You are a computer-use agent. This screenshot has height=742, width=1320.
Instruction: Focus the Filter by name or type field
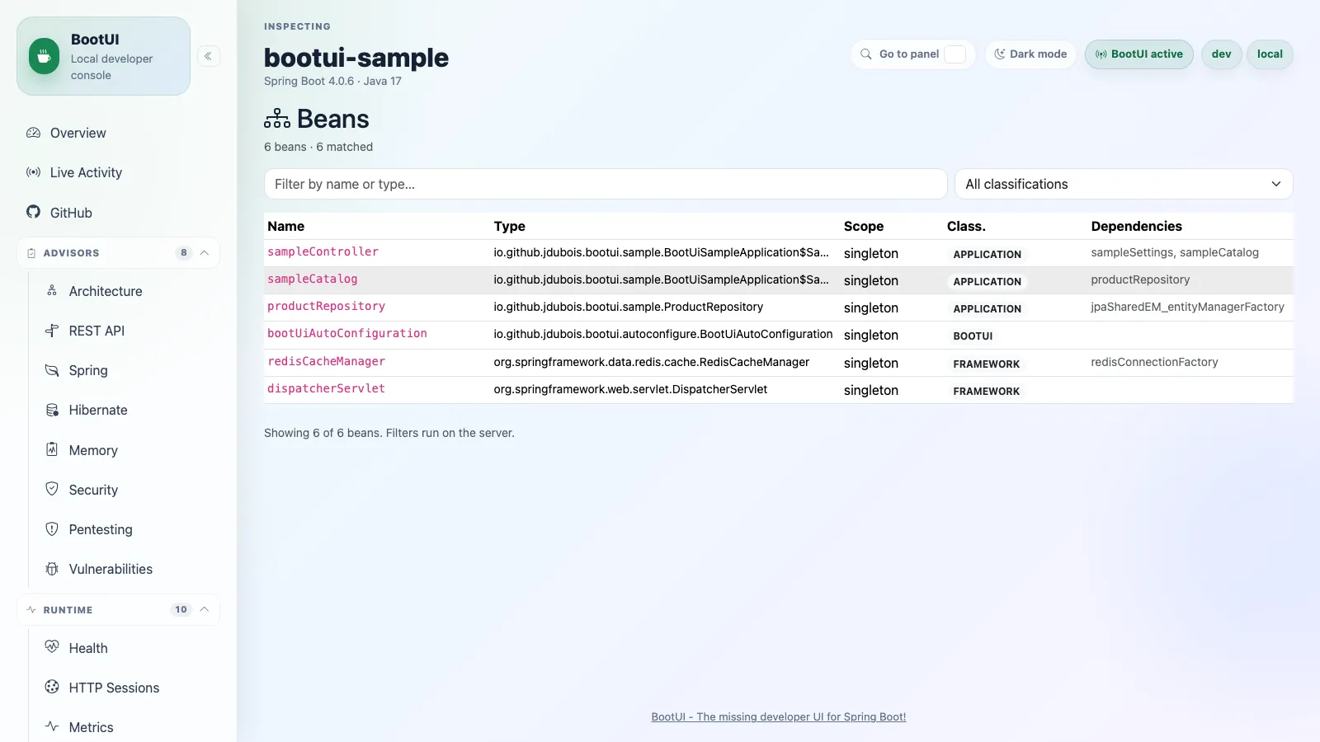[x=606, y=184]
